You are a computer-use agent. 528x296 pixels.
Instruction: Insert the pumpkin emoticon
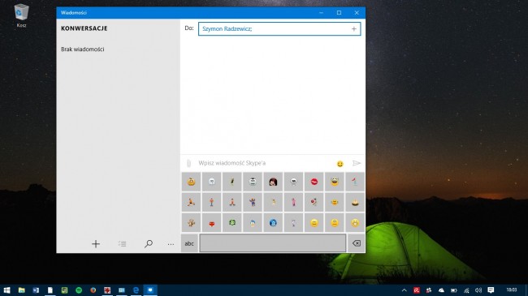[x=191, y=182]
